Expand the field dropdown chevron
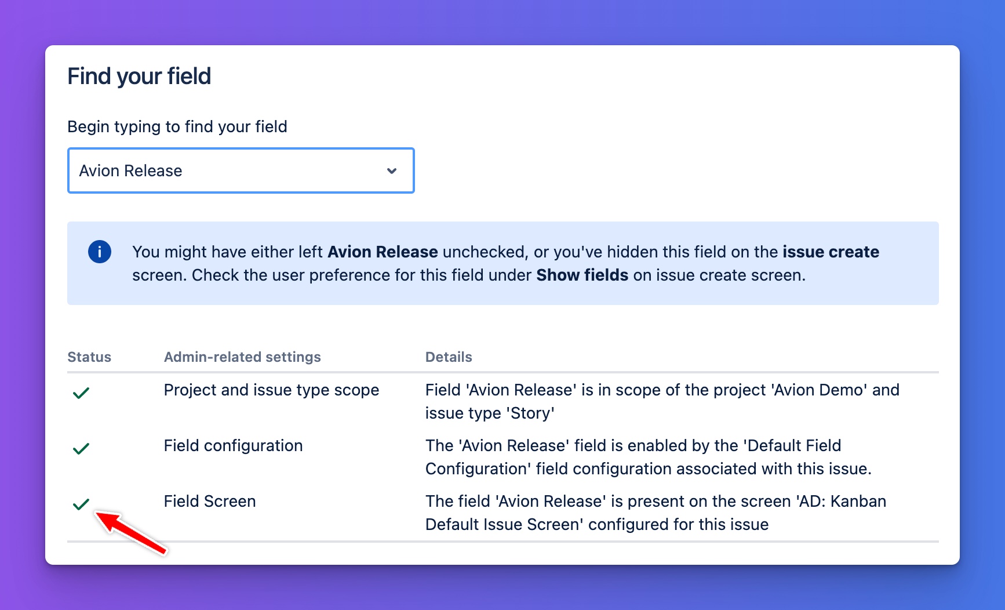The width and height of the screenshot is (1005, 610). pos(392,171)
